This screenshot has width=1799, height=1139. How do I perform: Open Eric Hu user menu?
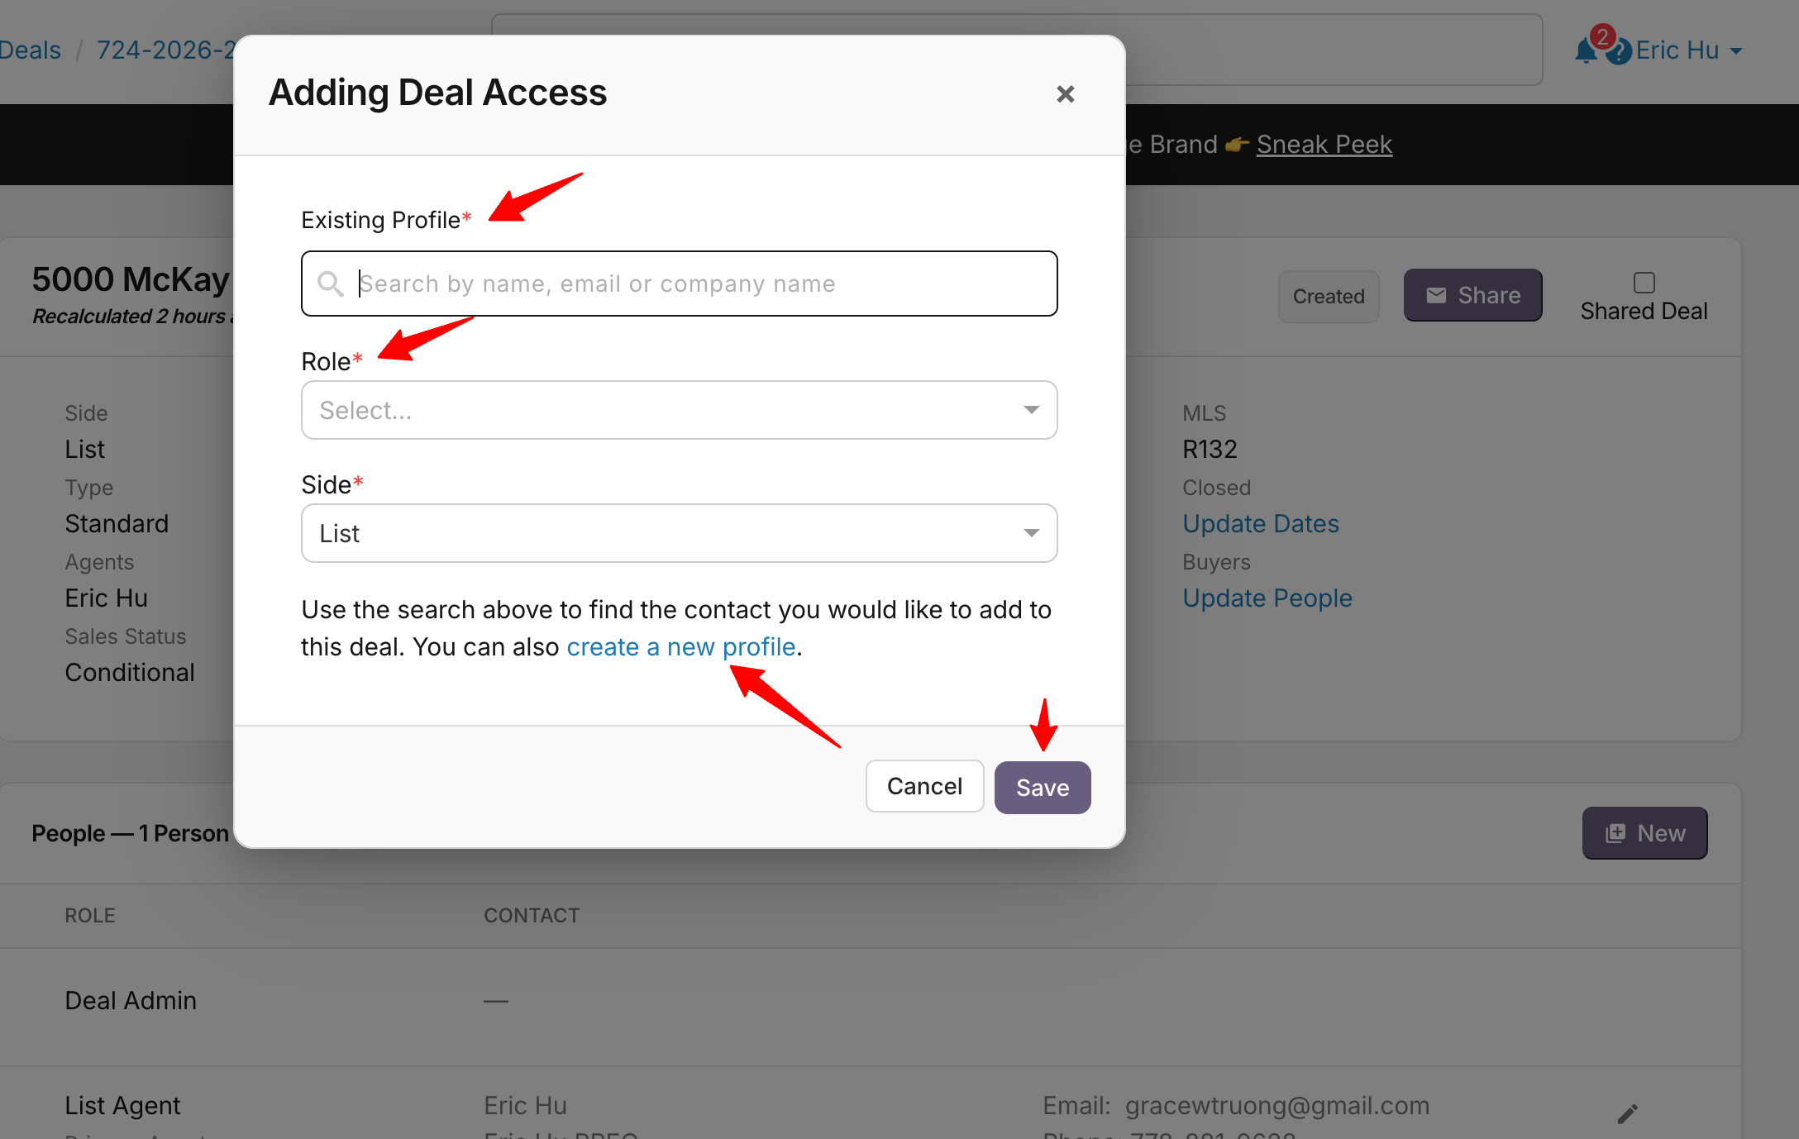coord(1688,50)
